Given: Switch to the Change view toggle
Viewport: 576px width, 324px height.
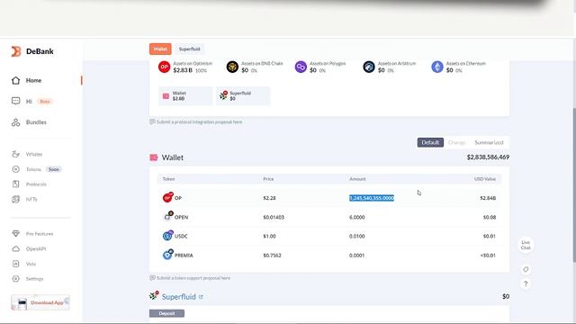Looking at the screenshot, I should (456, 142).
